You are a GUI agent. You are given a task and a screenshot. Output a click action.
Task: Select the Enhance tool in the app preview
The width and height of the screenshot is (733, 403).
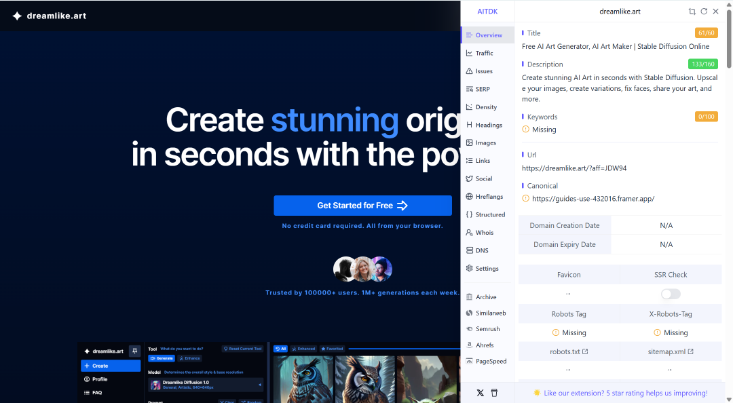point(189,358)
